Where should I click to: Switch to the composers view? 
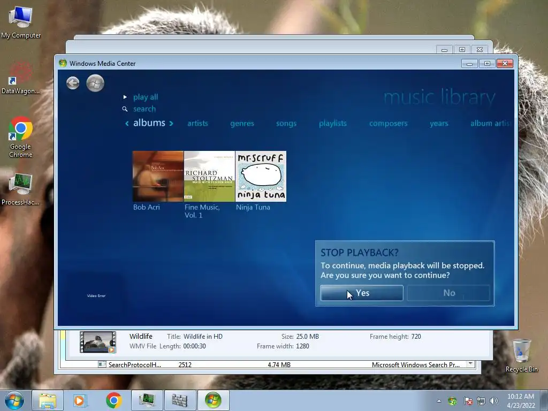tap(389, 124)
